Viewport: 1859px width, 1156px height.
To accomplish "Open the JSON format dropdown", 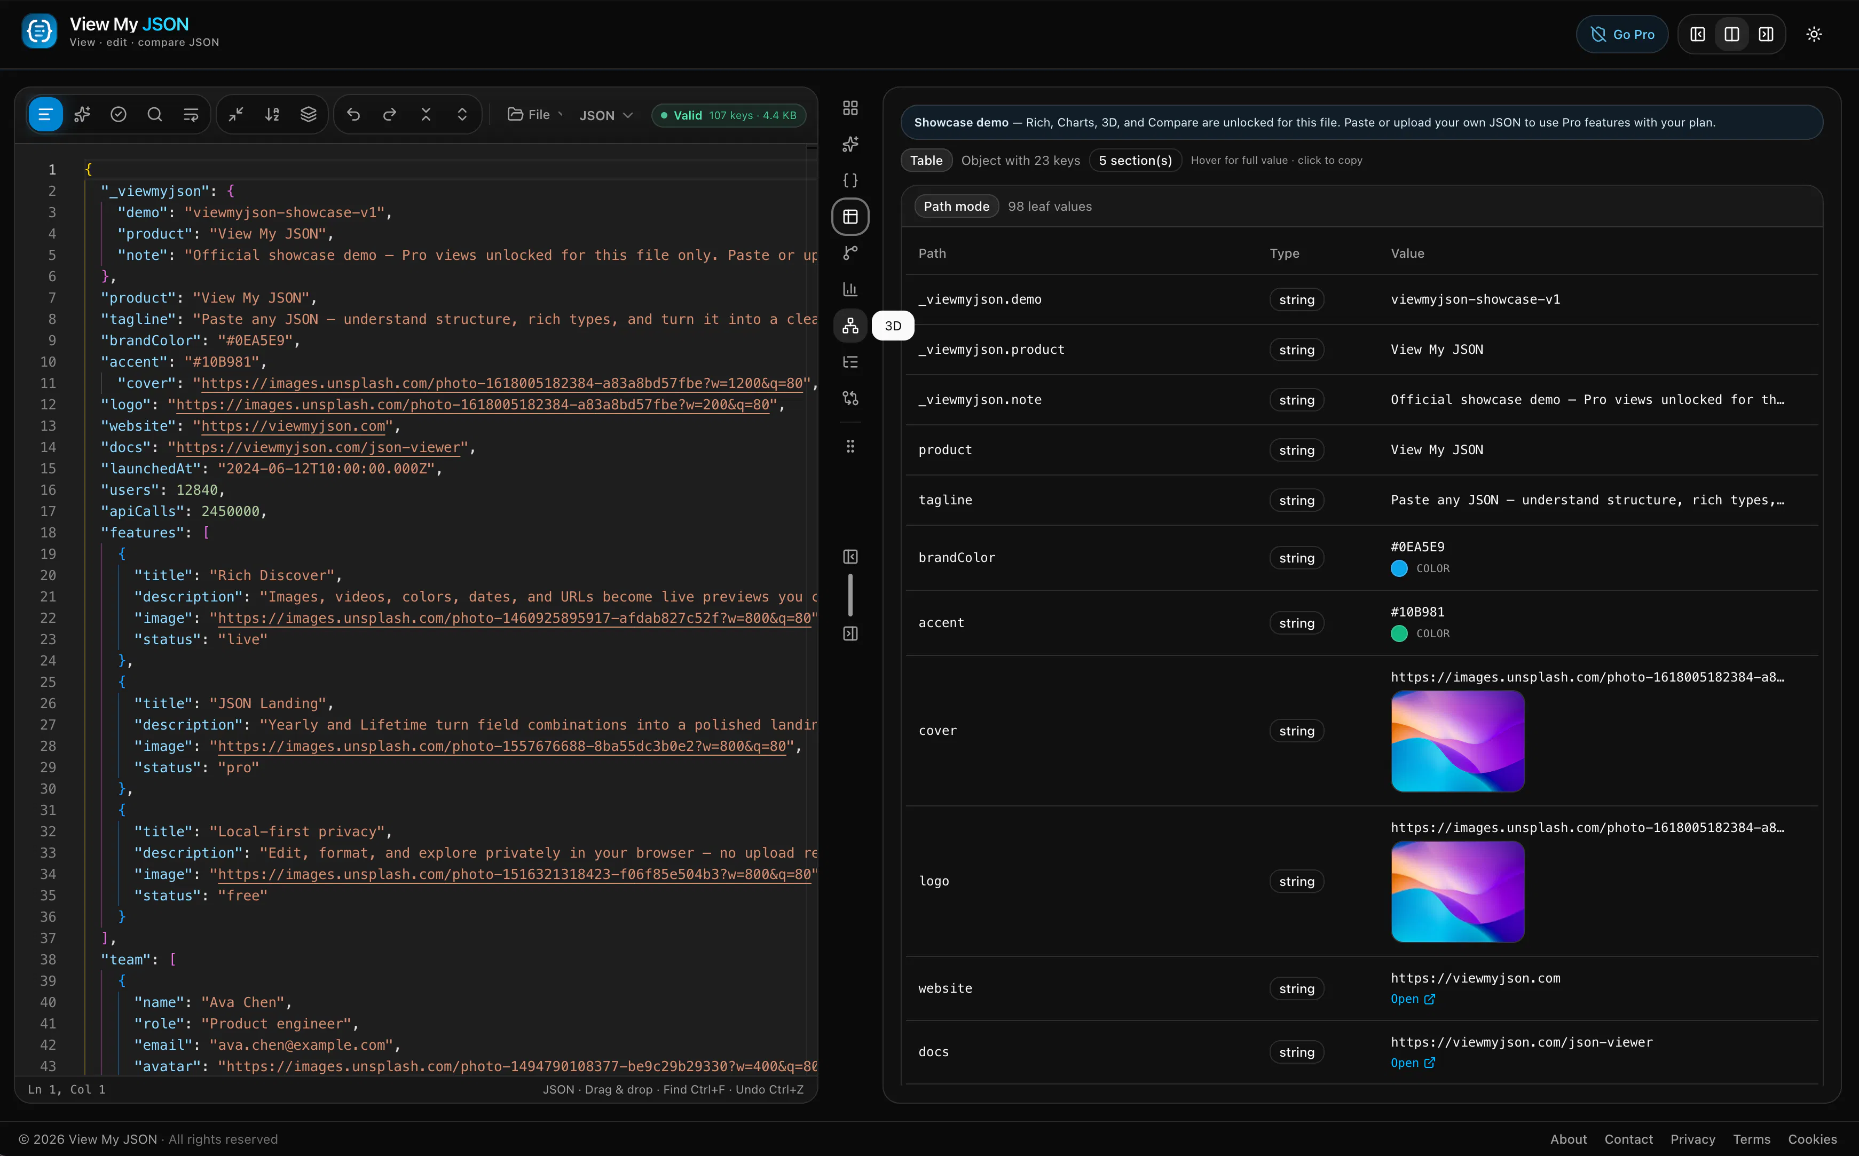I will [605, 115].
